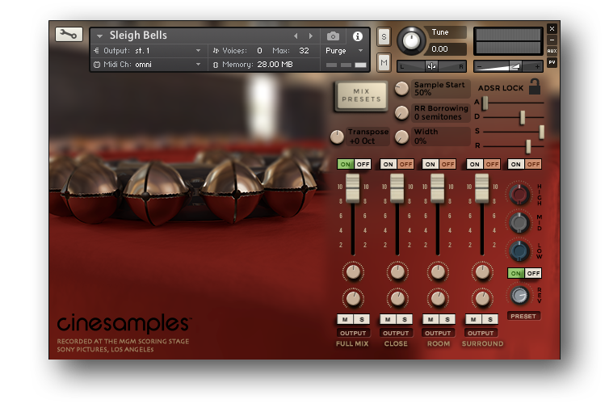Click the Sustain slider handle

click(x=541, y=132)
